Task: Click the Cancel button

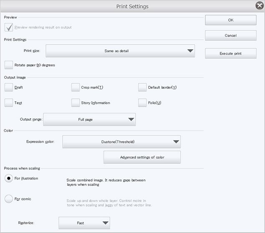Action: point(230,35)
